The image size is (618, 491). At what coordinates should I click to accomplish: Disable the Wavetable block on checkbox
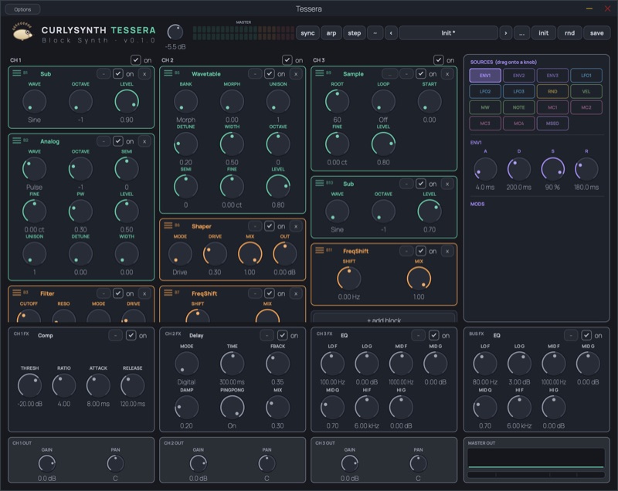click(269, 73)
